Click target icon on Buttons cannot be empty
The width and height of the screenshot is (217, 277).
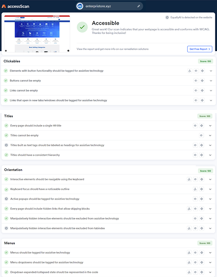click(x=202, y=81)
